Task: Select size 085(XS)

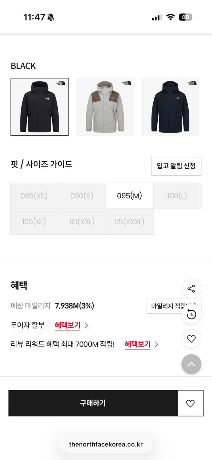Action: point(34,196)
